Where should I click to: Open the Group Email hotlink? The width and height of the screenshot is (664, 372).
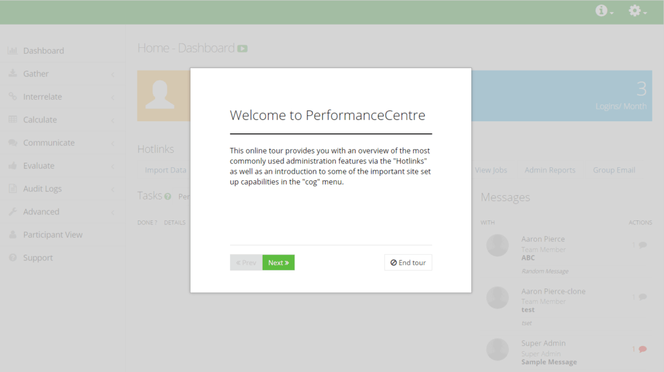pos(613,170)
